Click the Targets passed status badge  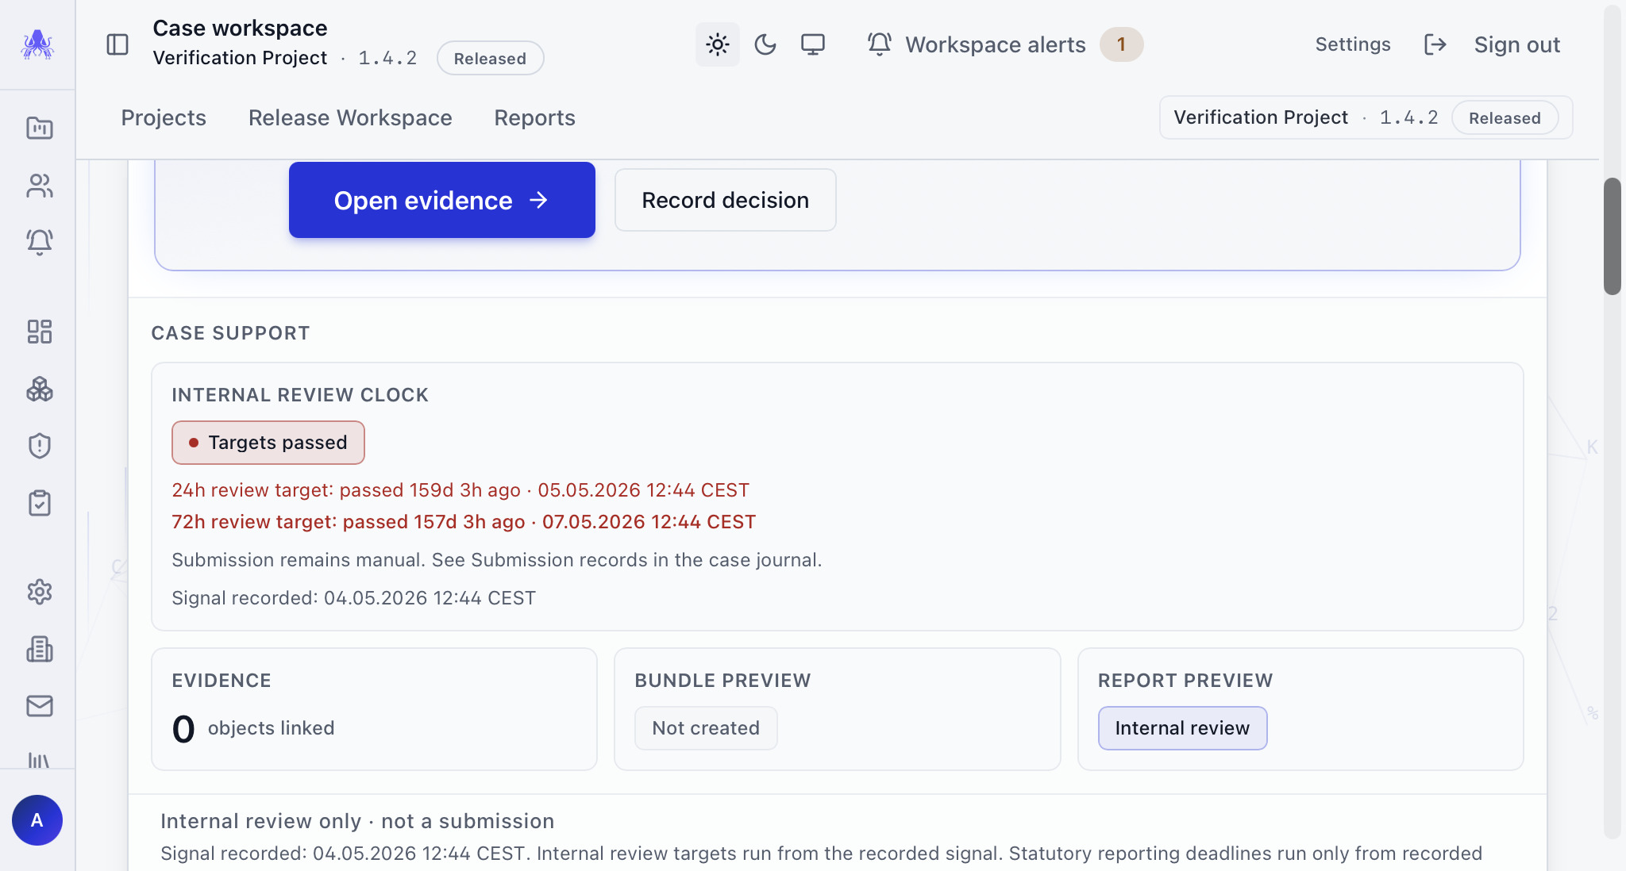click(268, 443)
